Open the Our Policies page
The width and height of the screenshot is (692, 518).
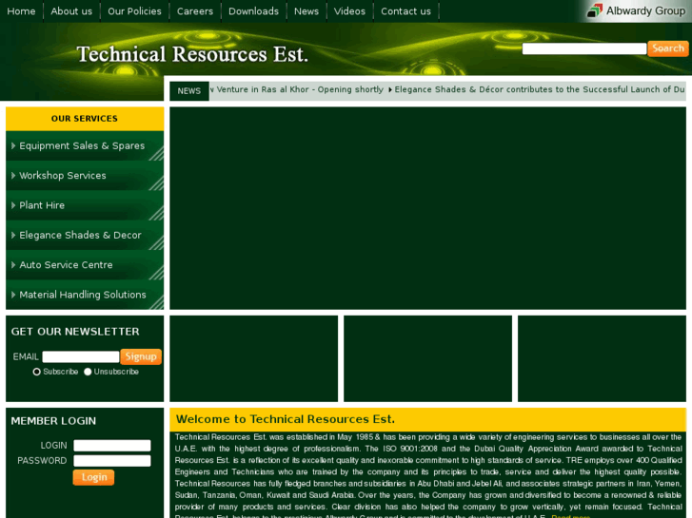tap(134, 11)
